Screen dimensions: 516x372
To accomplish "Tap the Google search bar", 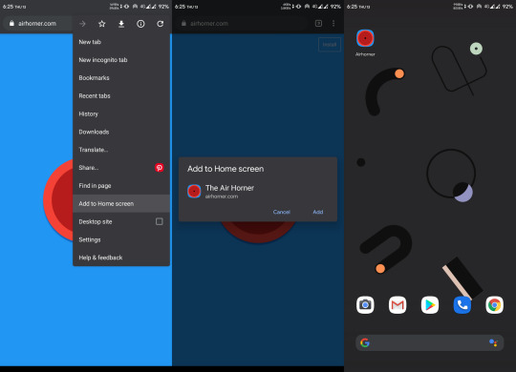I will [x=430, y=342].
